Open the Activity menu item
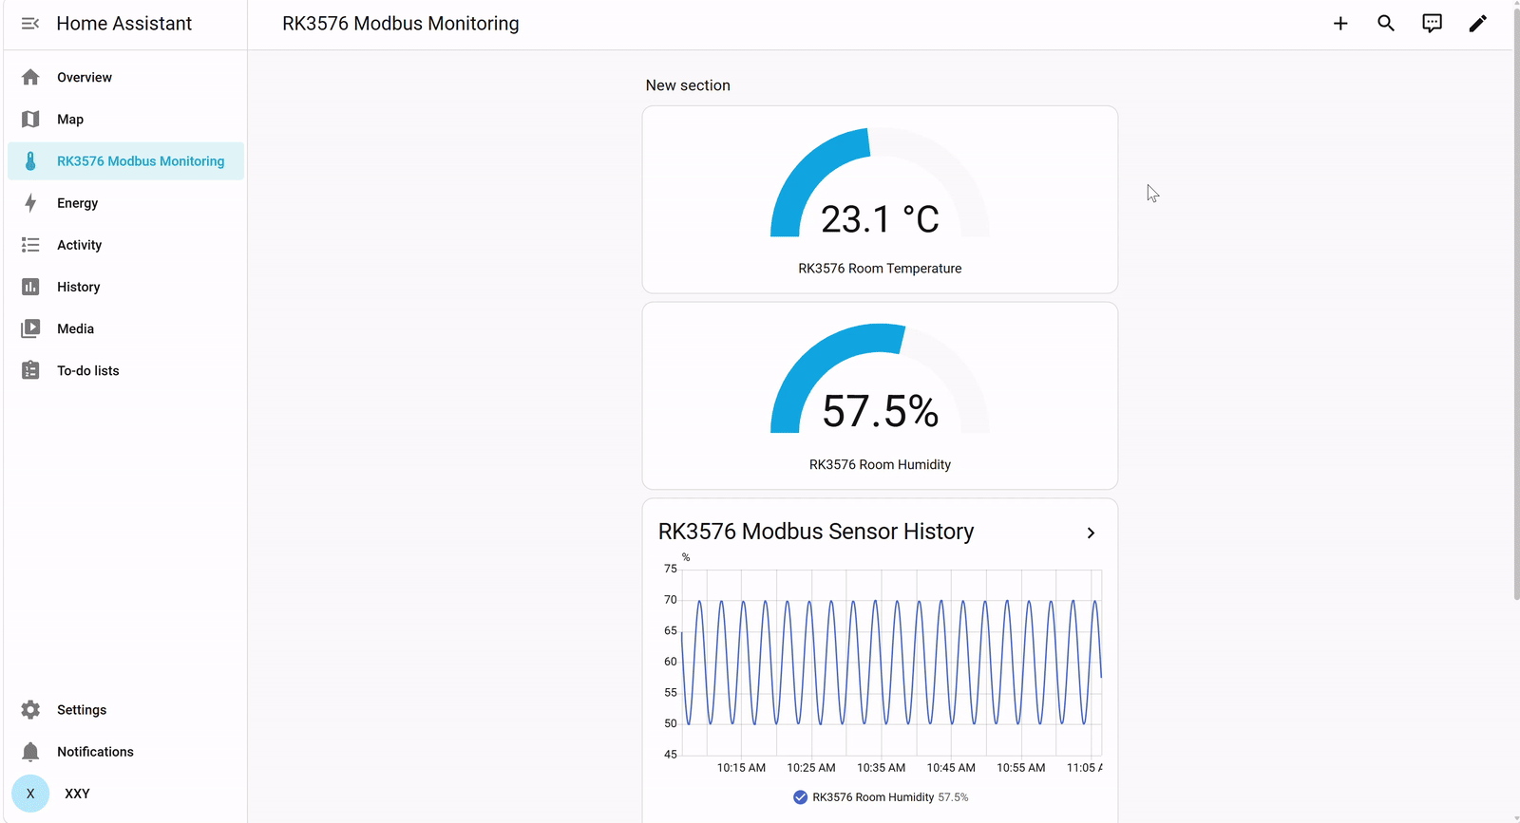1520x823 pixels. tap(125, 245)
